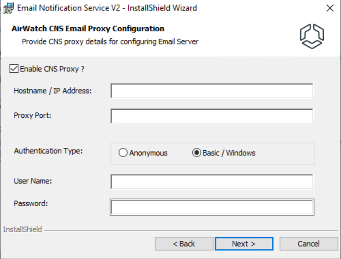The image size is (341, 259).
Task: Click the 'Enable CNS Proxy ?' label text
Action: 52,69
